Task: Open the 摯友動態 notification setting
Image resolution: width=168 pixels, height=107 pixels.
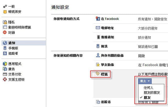Action: [x=107, y=65]
